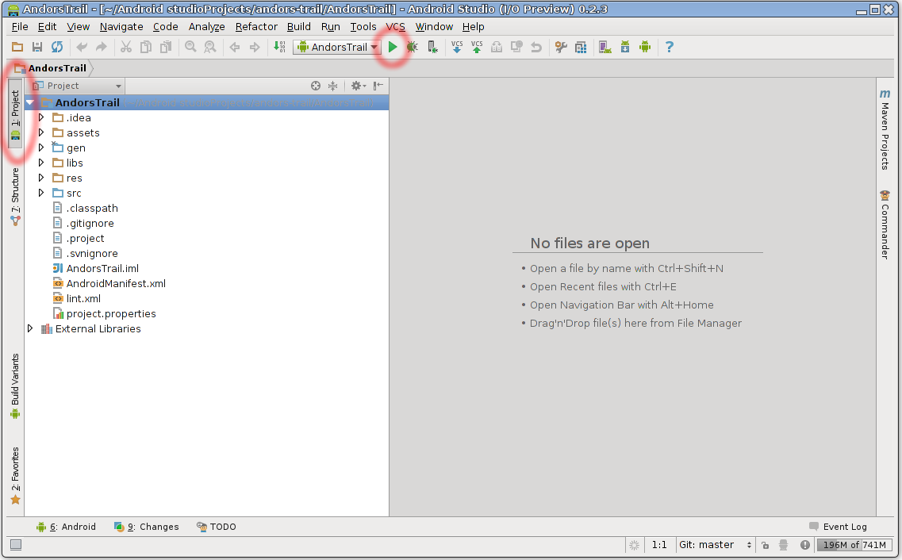Viewport: 902px width, 560px height.
Task: Expand the src folder
Action: 41,193
